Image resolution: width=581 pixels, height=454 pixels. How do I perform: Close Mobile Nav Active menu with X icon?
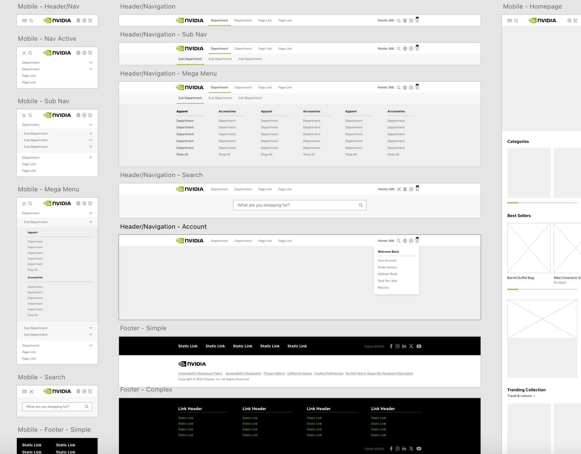point(24,53)
